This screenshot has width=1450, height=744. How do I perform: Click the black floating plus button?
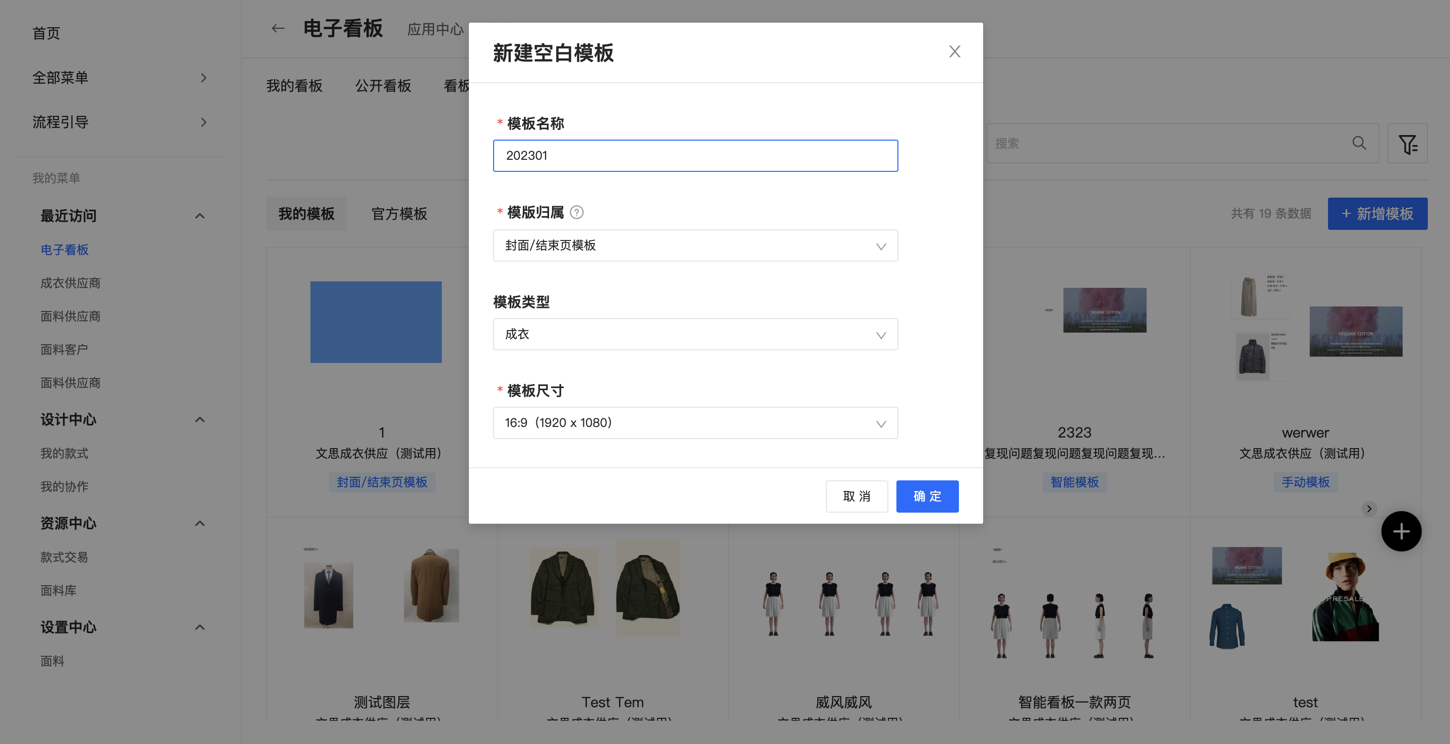[x=1401, y=531]
